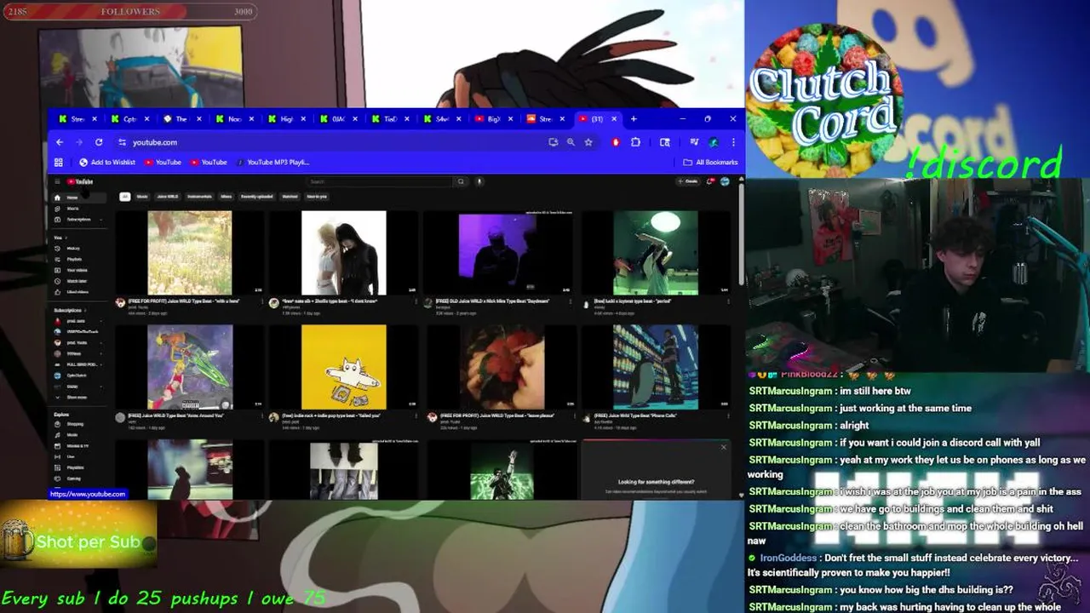The image size is (1090, 613).
Task: Click the red ad-blocker extension icon
Action: [616, 142]
